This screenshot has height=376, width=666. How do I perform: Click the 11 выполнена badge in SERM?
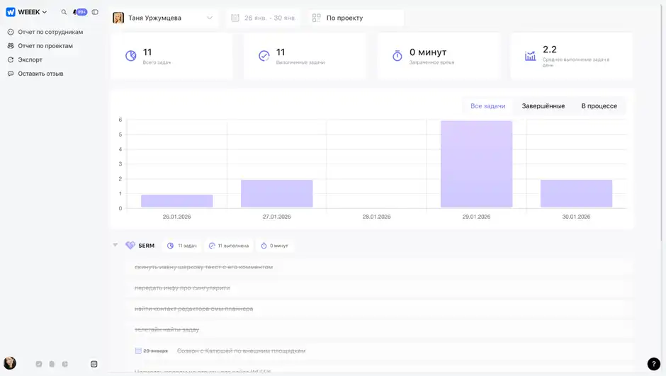(x=229, y=246)
